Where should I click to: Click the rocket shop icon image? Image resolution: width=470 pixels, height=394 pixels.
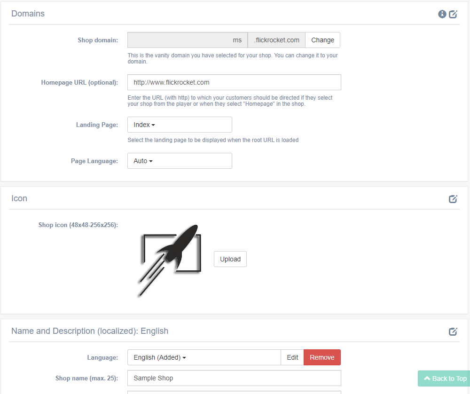point(170,260)
